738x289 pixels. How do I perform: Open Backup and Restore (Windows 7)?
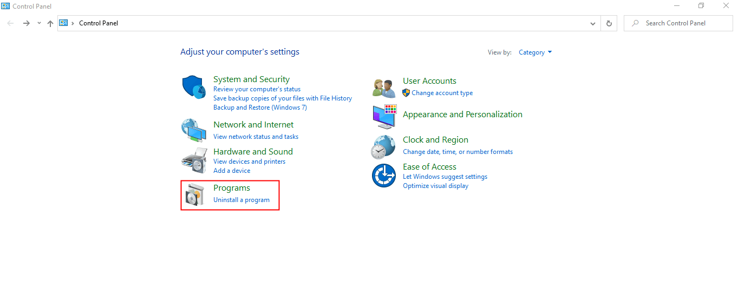260,107
